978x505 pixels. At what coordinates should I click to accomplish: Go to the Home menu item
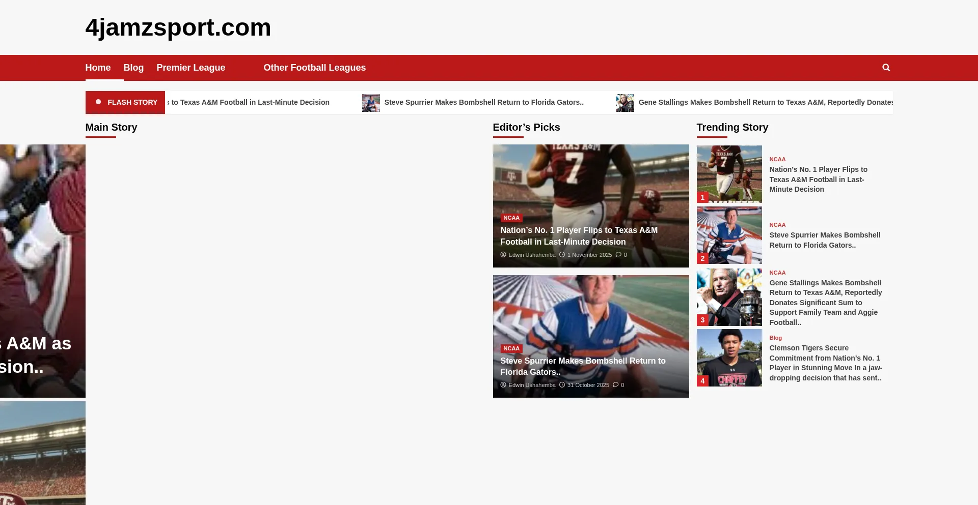tap(98, 68)
